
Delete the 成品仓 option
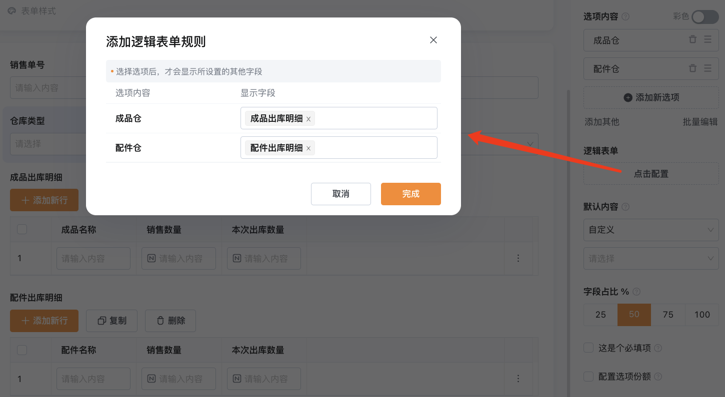click(x=692, y=39)
